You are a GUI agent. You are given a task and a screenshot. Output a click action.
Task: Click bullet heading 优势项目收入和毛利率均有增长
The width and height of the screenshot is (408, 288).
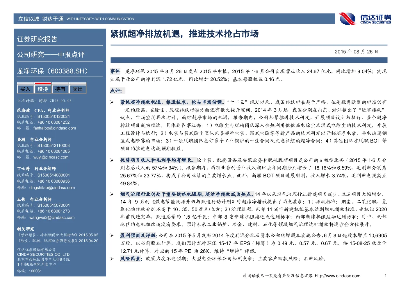click(158, 160)
